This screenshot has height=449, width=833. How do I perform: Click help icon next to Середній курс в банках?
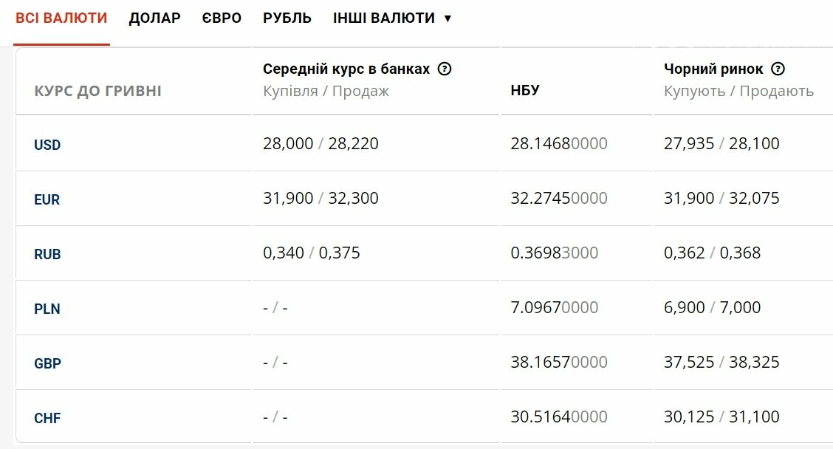(x=444, y=69)
